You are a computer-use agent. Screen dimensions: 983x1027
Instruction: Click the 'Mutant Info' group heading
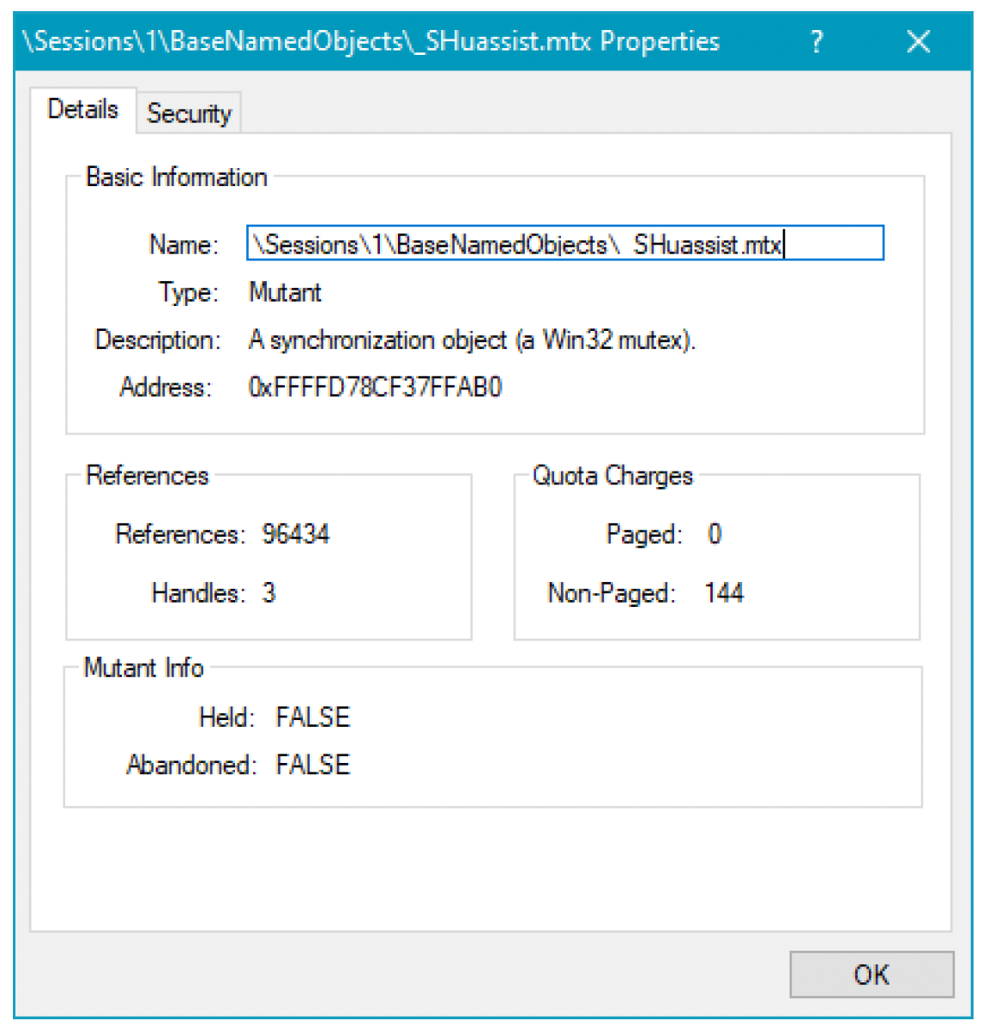click(x=143, y=668)
